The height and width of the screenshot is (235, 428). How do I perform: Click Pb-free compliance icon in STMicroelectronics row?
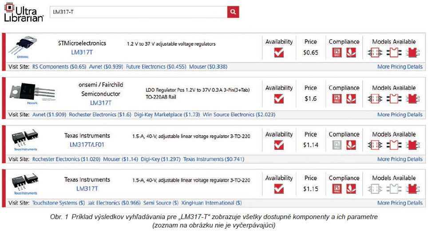click(x=337, y=52)
